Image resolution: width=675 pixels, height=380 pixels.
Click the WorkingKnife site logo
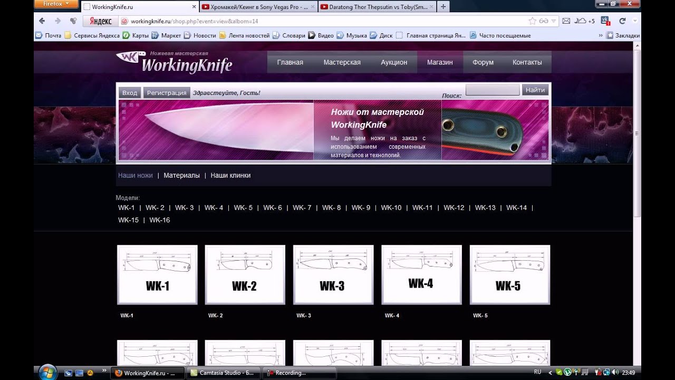pos(174,62)
